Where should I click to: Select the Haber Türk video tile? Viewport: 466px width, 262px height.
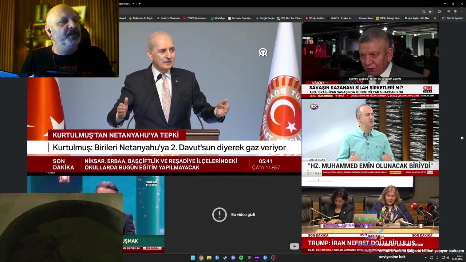(96, 215)
